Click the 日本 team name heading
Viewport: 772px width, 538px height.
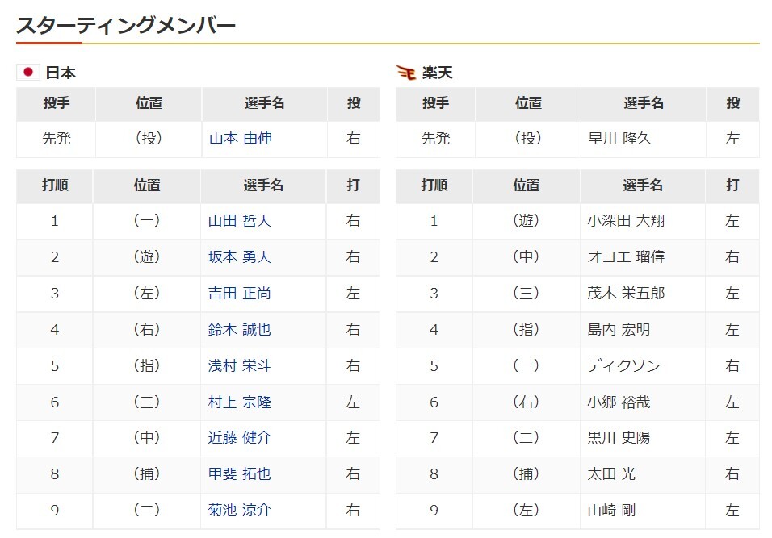pyautogui.click(x=61, y=73)
